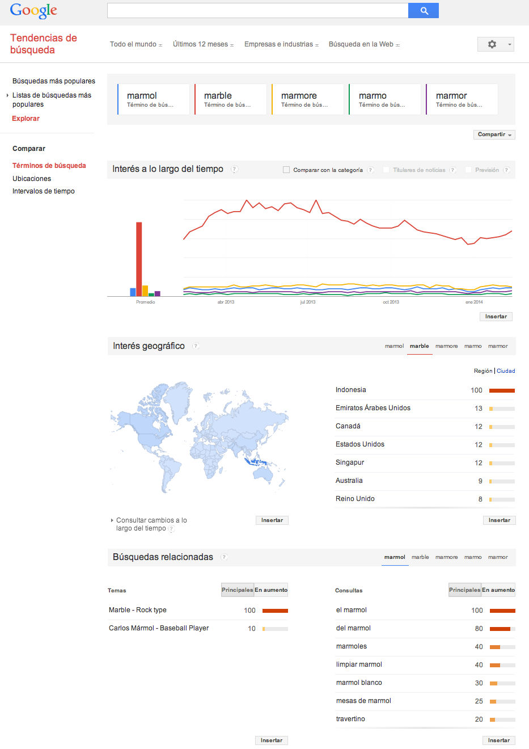
Task: Click help icon next to Interés geográfico
Action: pyautogui.click(x=196, y=346)
